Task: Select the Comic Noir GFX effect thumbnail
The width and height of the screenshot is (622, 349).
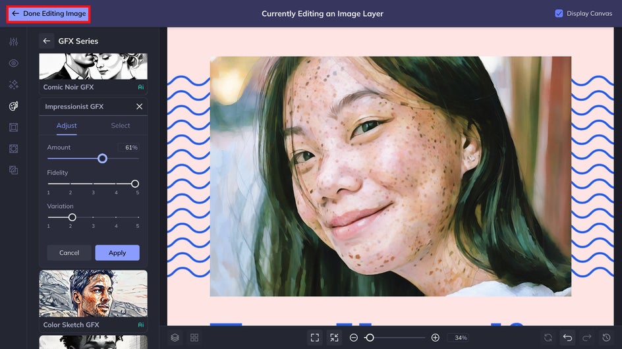Action: coord(93,67)
